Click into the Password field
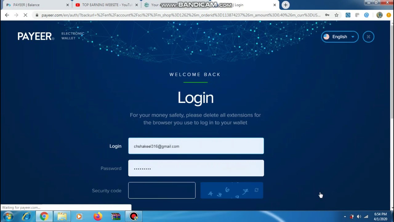The width and height of the screenshot is (394, 222). pyautogui.click(x=196, y=168)
